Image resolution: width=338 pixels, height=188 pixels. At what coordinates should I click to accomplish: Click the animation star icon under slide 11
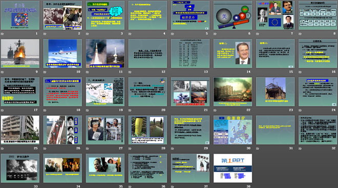click(87, 72)
